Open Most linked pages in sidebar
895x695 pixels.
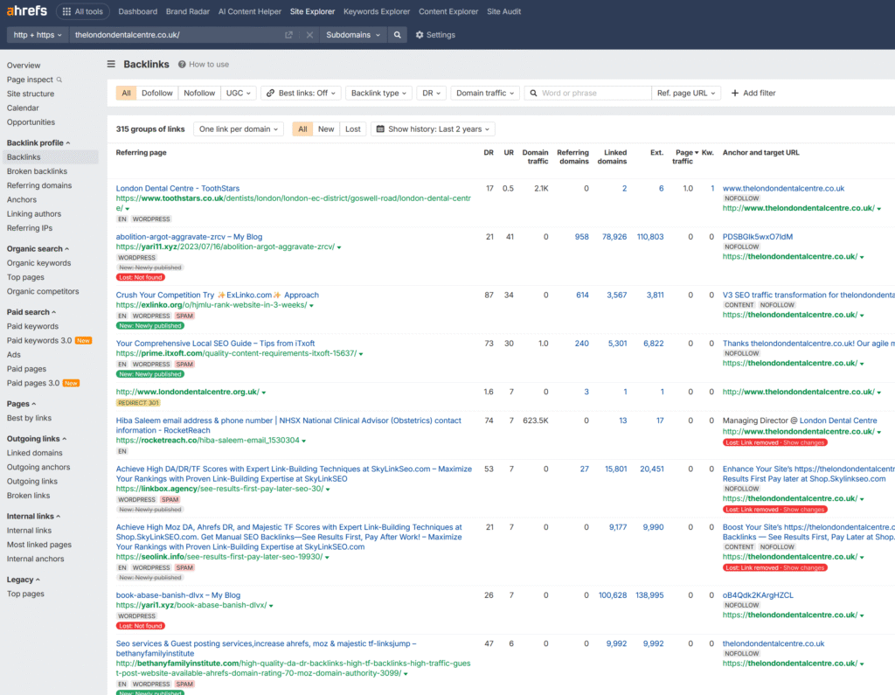pyautogui.click(x=39, y=545)
